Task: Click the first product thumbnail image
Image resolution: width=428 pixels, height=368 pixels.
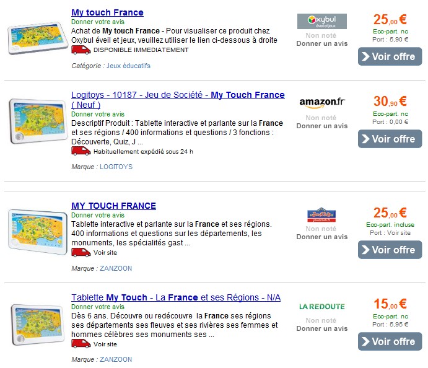Action: click(37, 38)
